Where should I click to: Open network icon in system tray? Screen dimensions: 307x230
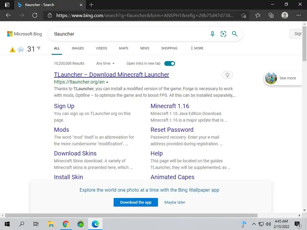coord(261,224)
